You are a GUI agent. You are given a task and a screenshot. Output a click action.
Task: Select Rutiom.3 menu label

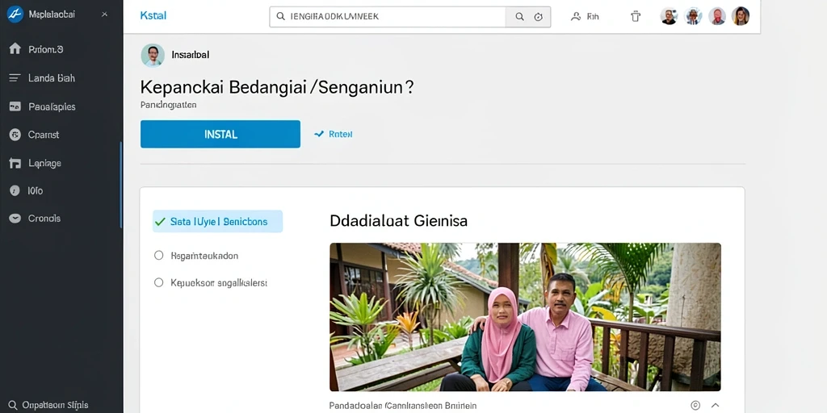(46, 49)
